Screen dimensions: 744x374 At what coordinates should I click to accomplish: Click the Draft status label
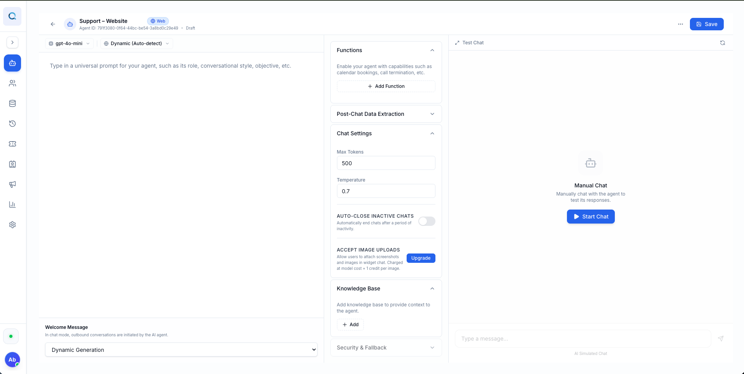(191, 28)
